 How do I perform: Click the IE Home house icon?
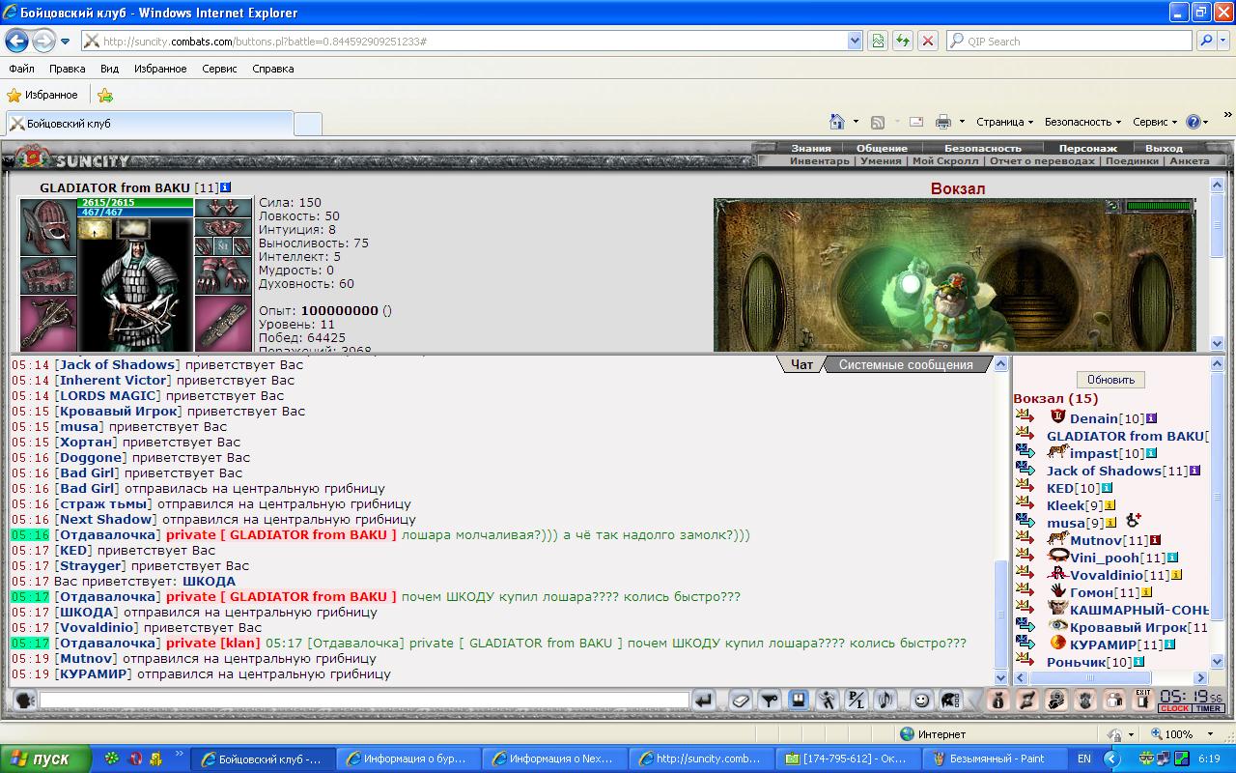point(837,122)
